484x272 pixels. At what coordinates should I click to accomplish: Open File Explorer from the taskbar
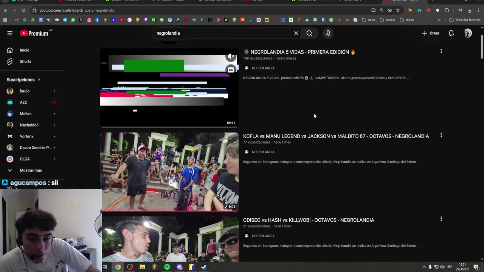pos(142,267)
